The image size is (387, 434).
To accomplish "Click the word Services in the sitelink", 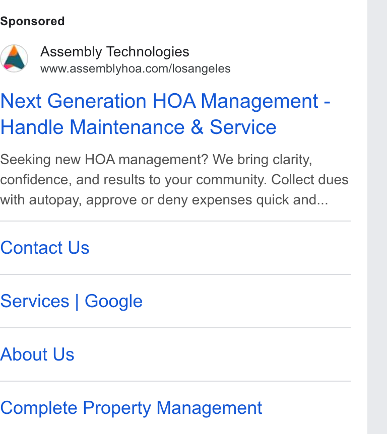I will pos(35,301).
